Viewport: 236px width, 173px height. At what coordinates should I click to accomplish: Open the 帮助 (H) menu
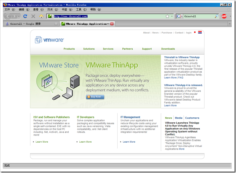pyautogui.click(x=95, y=10)
